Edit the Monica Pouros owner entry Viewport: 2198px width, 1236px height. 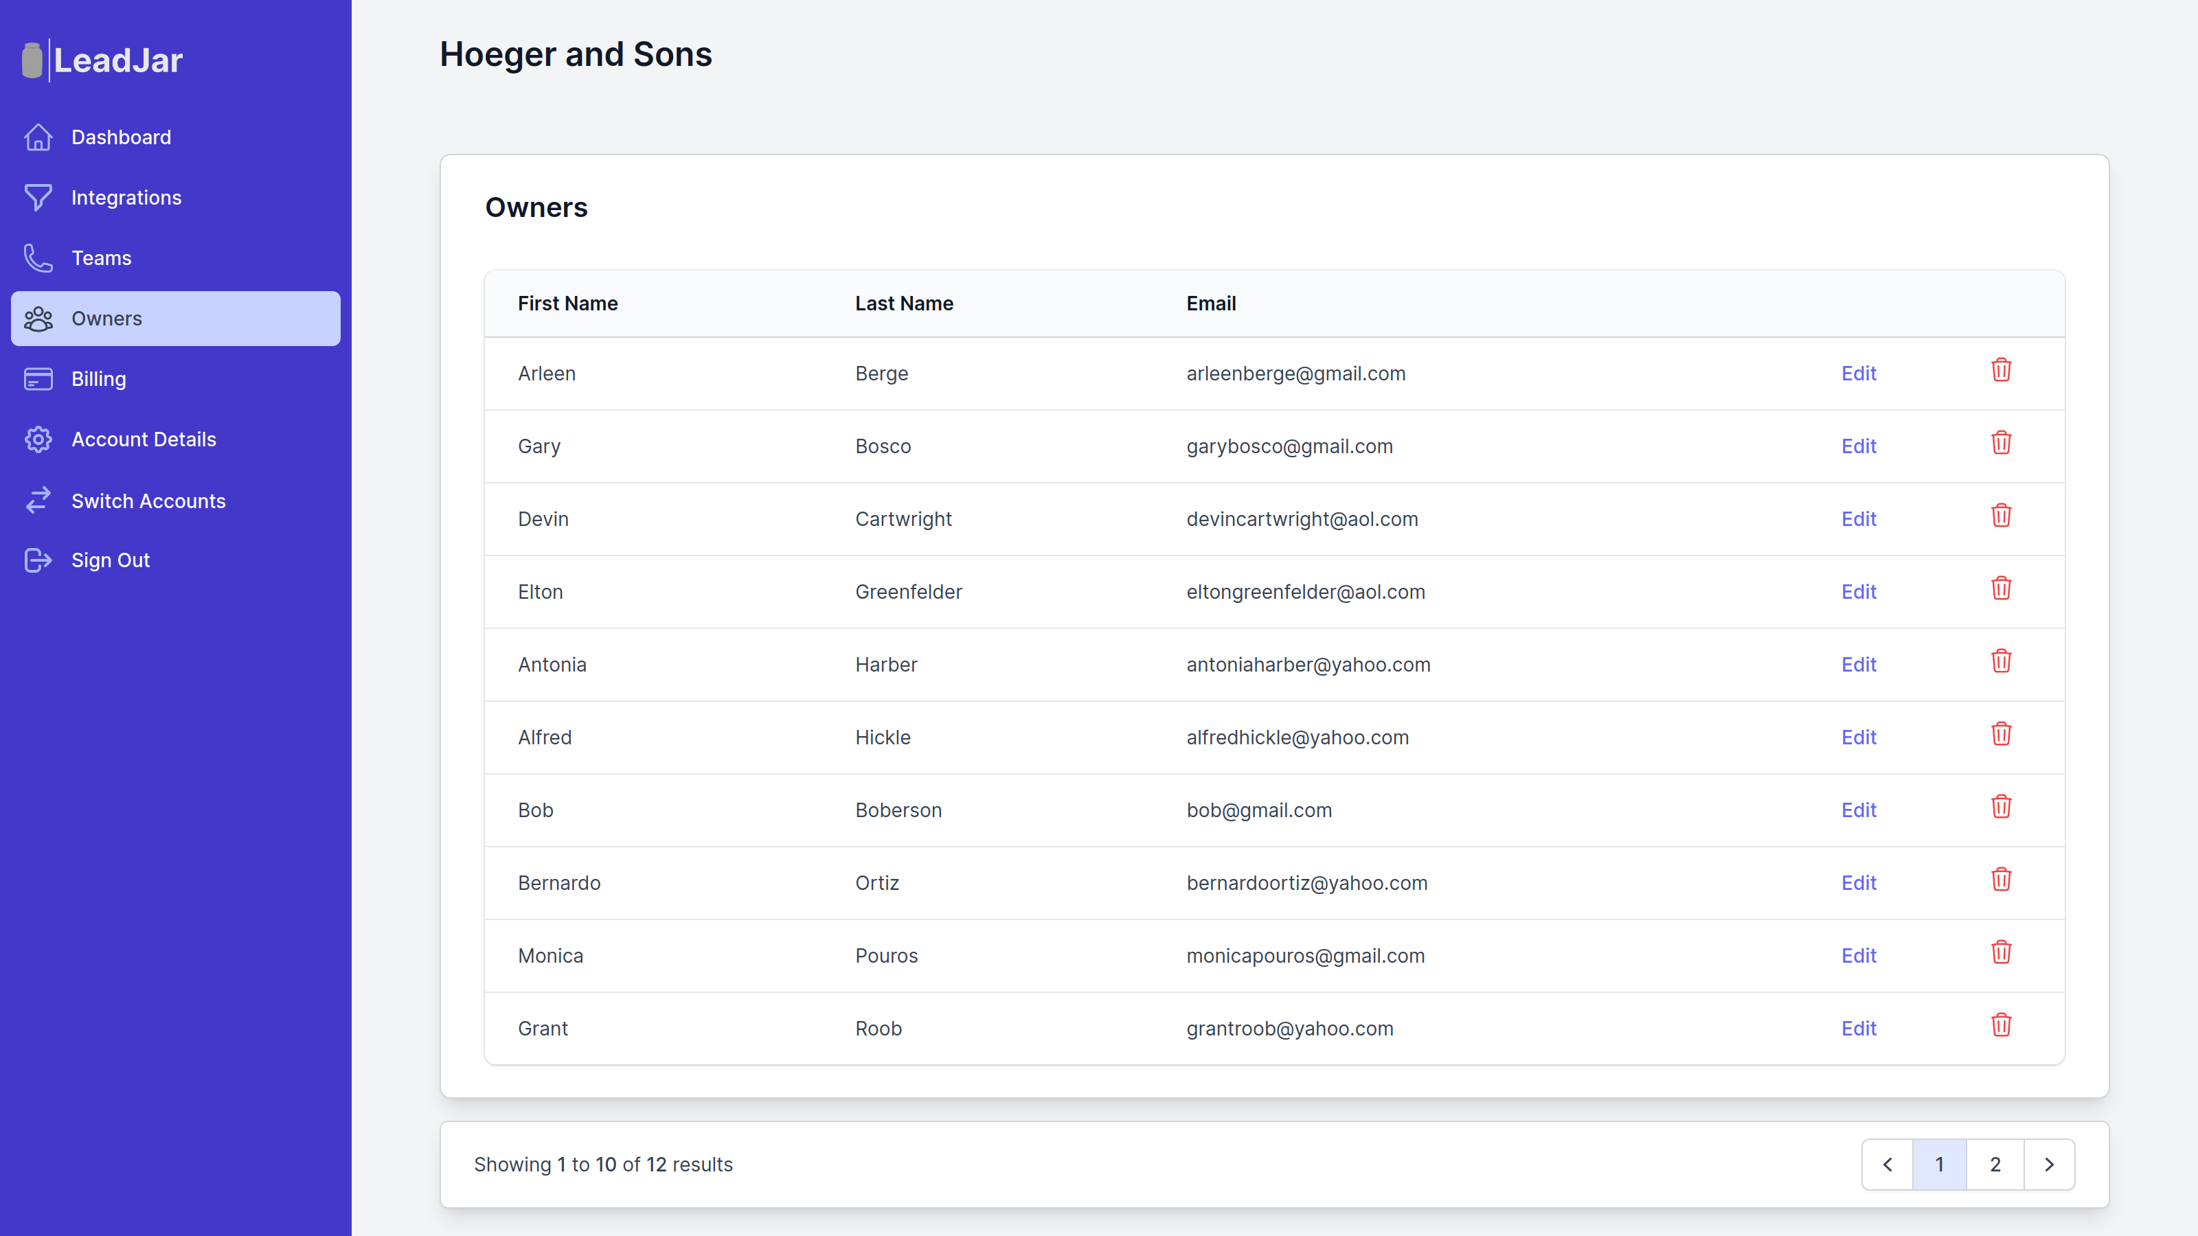pyautogui.click(x=1859, y=955)
